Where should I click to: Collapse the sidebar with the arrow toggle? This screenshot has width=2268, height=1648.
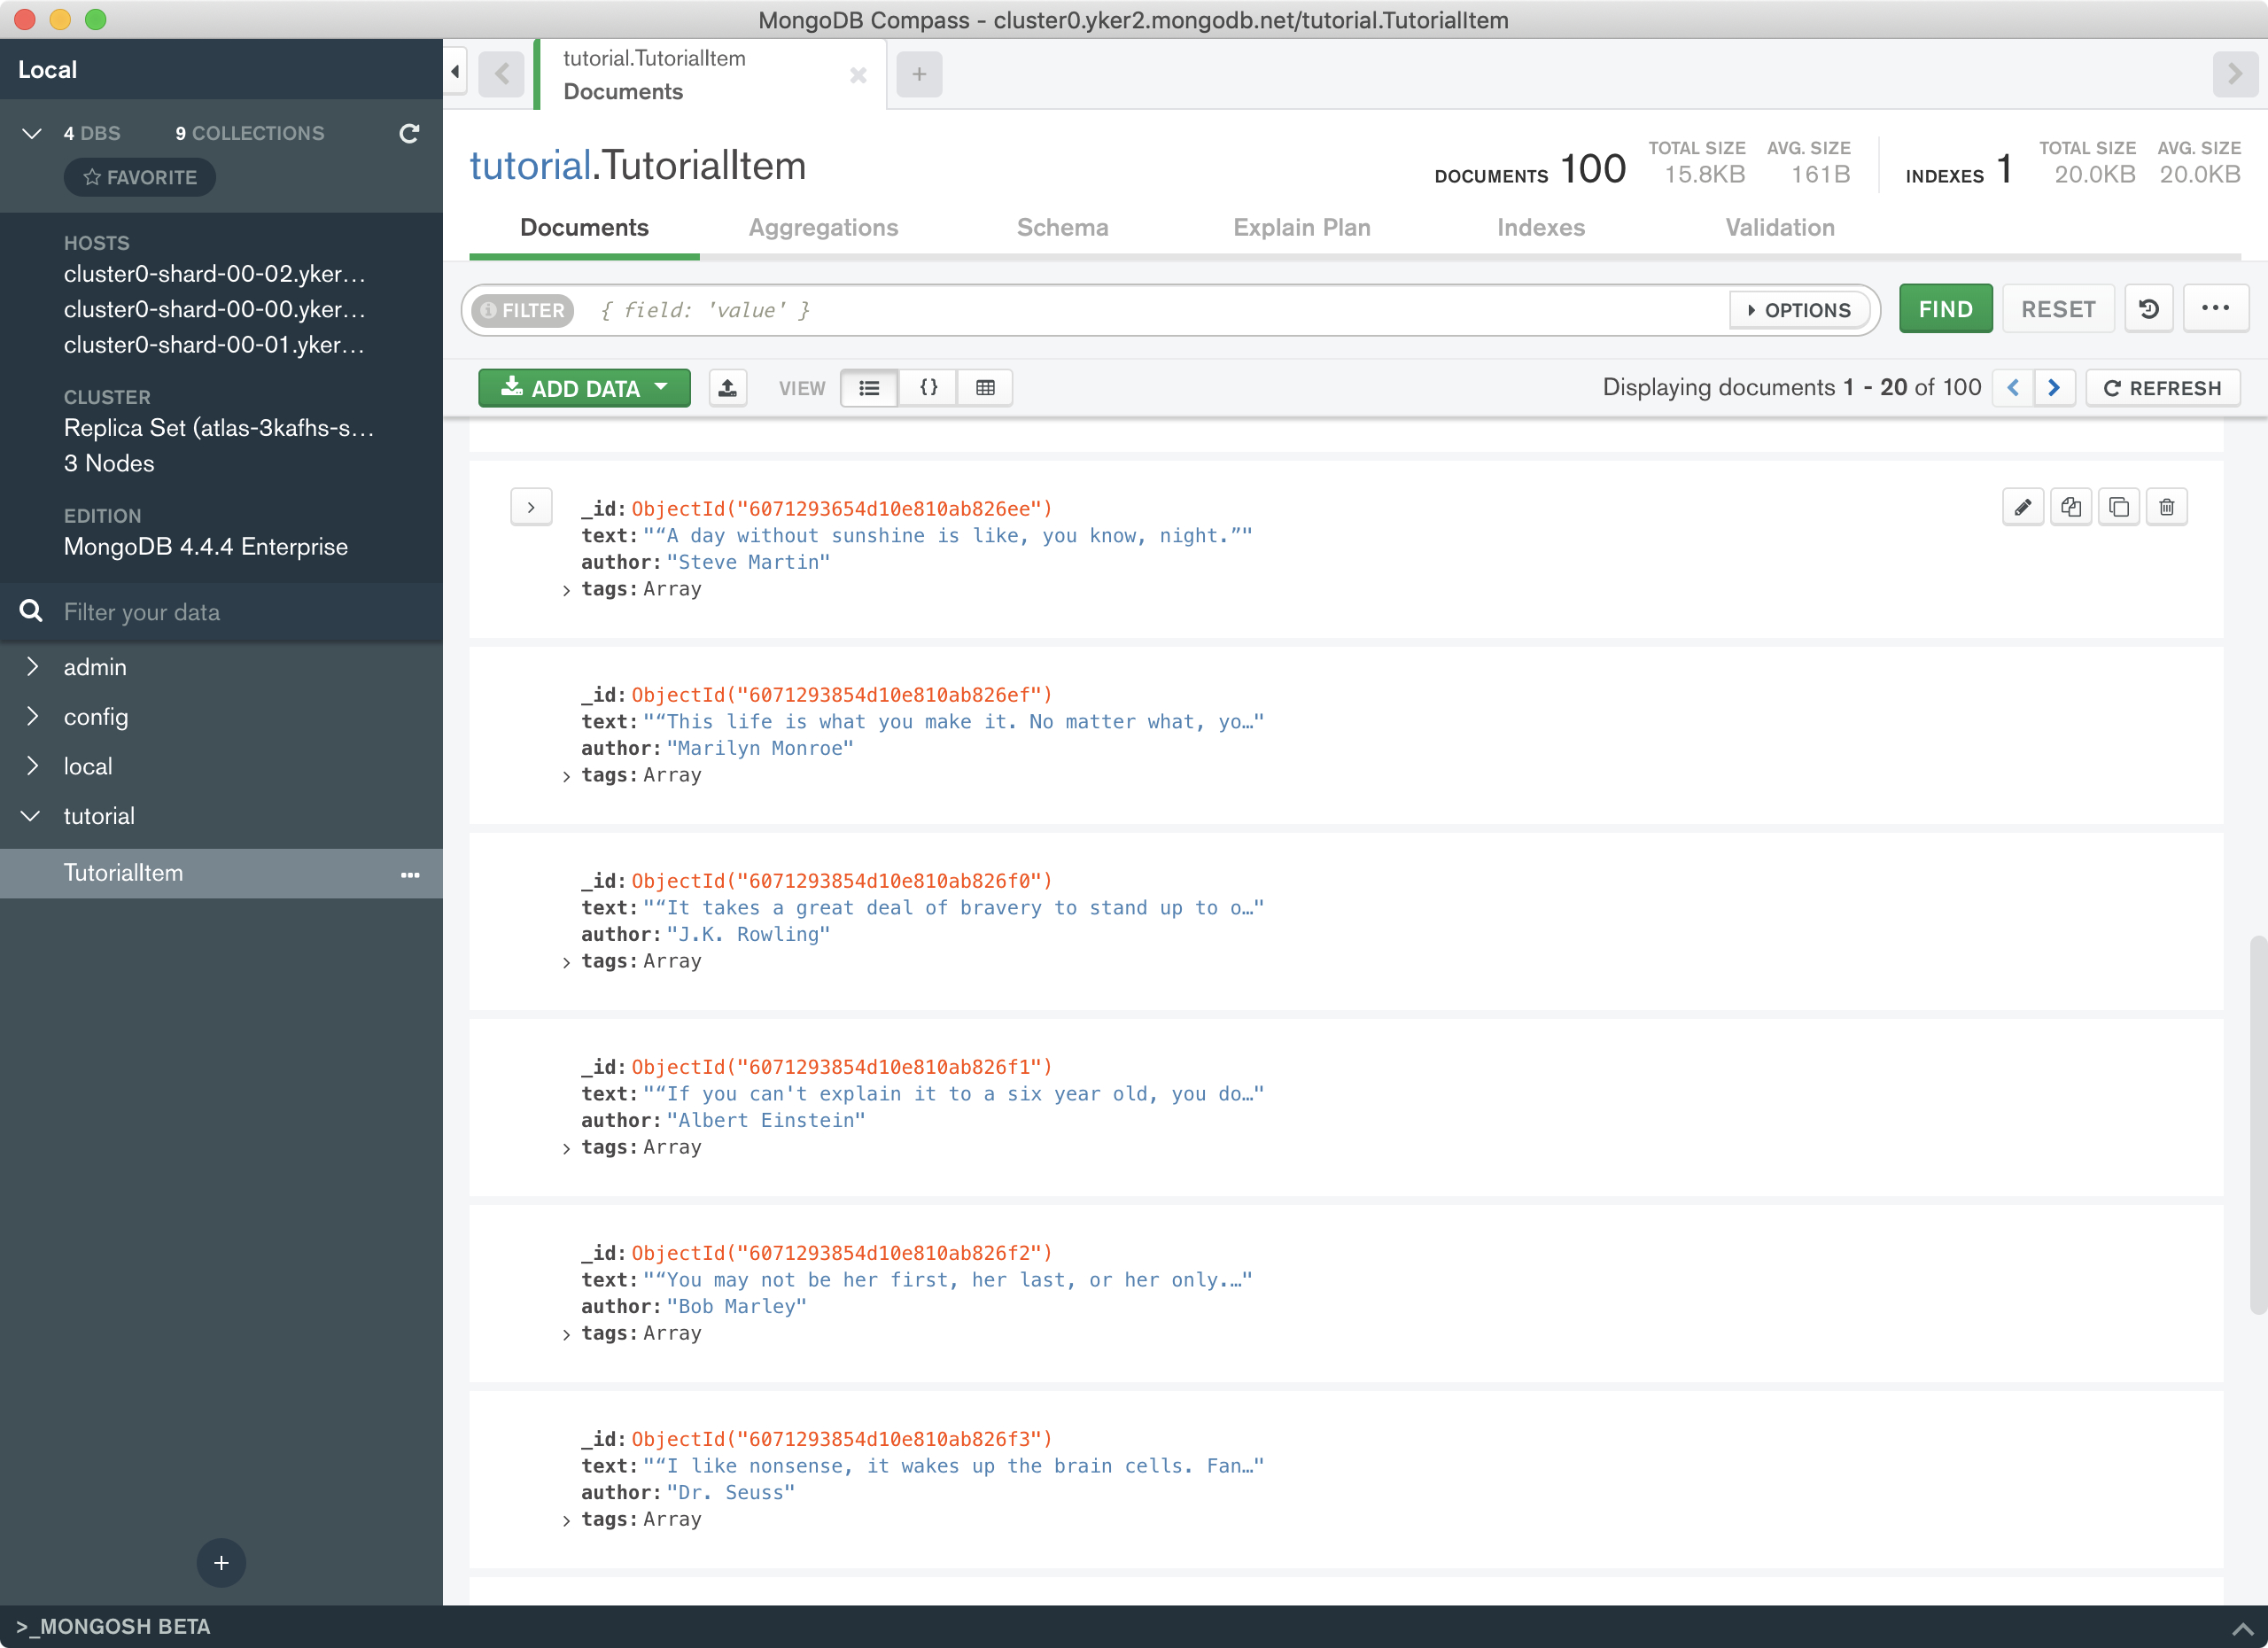coord(455,72)
